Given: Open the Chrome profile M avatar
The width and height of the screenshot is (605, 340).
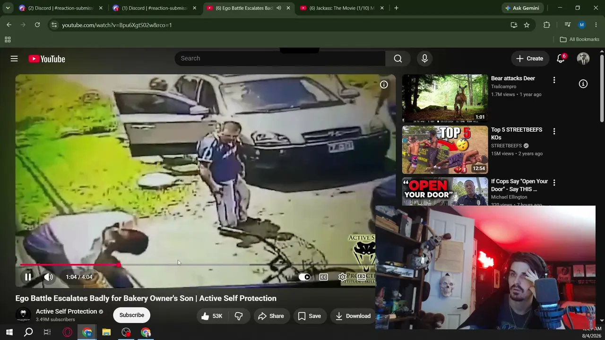Looking at the screenshot, I should tap(582, 25).
